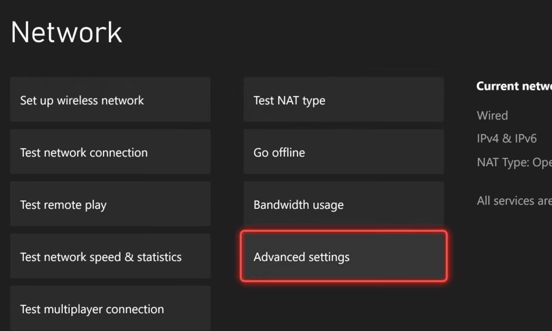Select the Wired connection status label
Screen dimensions: 552x331
pos(492,115)
